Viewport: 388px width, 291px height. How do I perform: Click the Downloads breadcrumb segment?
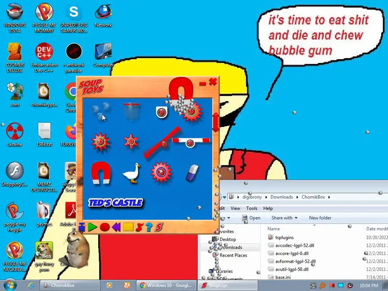pos(282,197)
